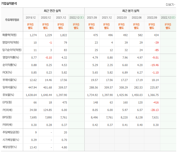Click the negative operating profit -39
178x152 pixels.
(157, 43)
